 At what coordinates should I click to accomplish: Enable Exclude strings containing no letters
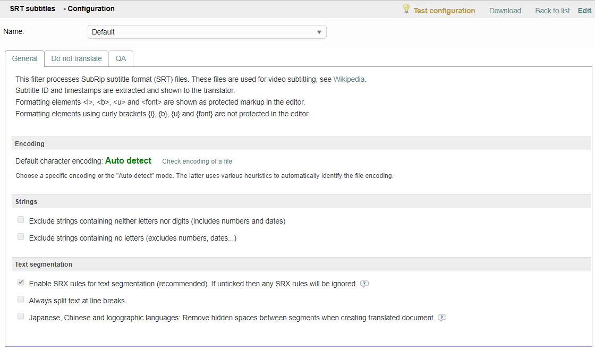pos(21,237)
